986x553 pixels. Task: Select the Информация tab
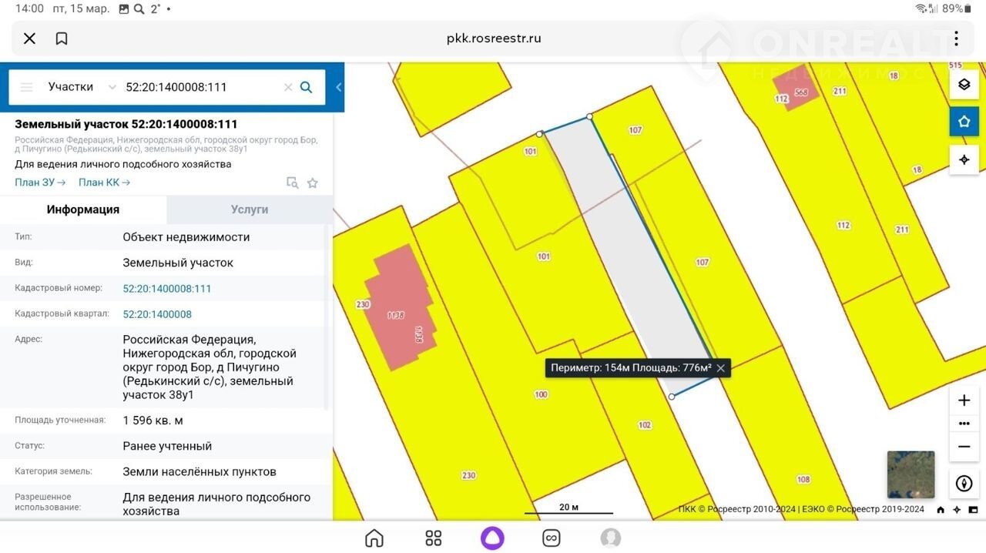coord(82,209)
